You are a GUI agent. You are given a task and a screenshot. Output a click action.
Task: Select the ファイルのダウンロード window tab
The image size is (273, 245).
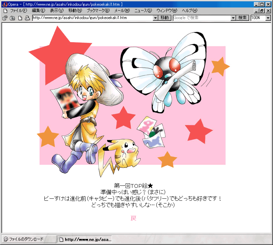[x=29, y=239]
